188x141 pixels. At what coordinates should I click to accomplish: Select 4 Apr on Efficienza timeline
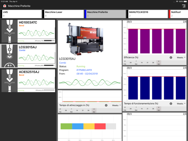coord(159,63)
